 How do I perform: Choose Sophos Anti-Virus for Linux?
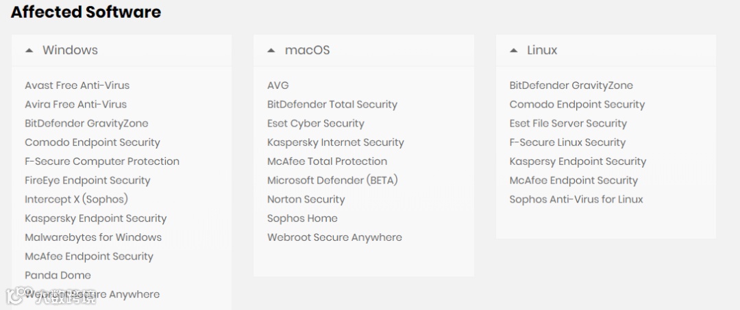[x=576, y=199]
